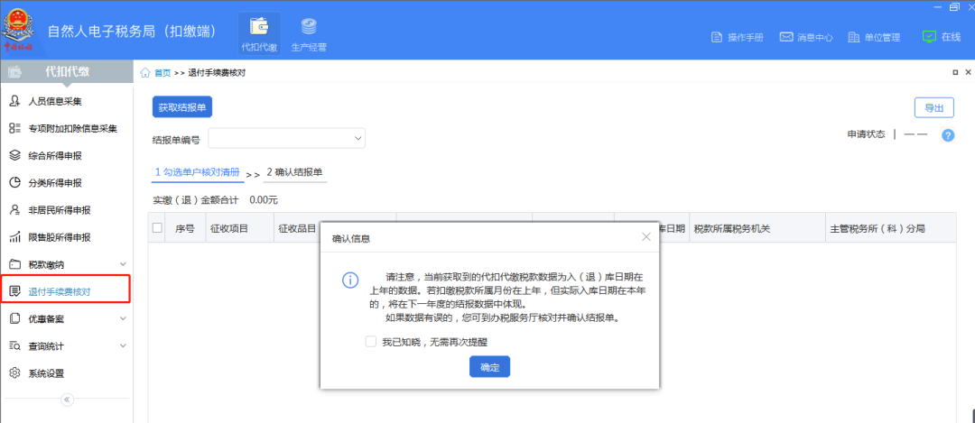Click the home icon in breadcrumb

[x=145, y=73]
